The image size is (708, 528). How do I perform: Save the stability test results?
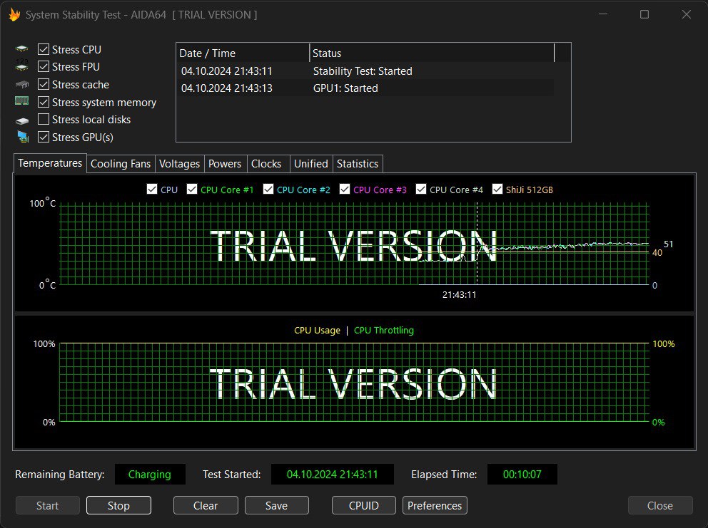click(x=276, y=505)
